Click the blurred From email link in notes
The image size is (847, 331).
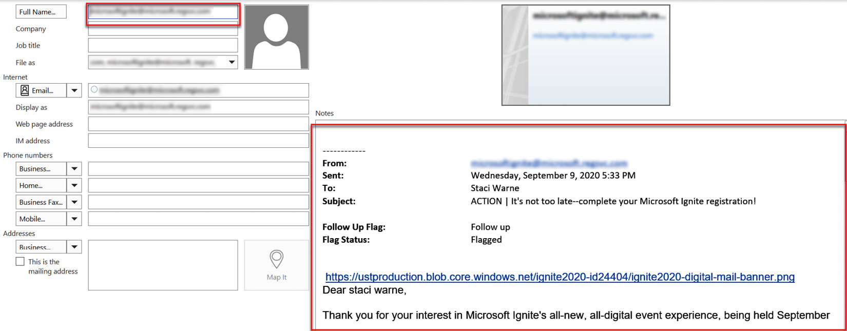pyautogui.click(x=549, y=163)
